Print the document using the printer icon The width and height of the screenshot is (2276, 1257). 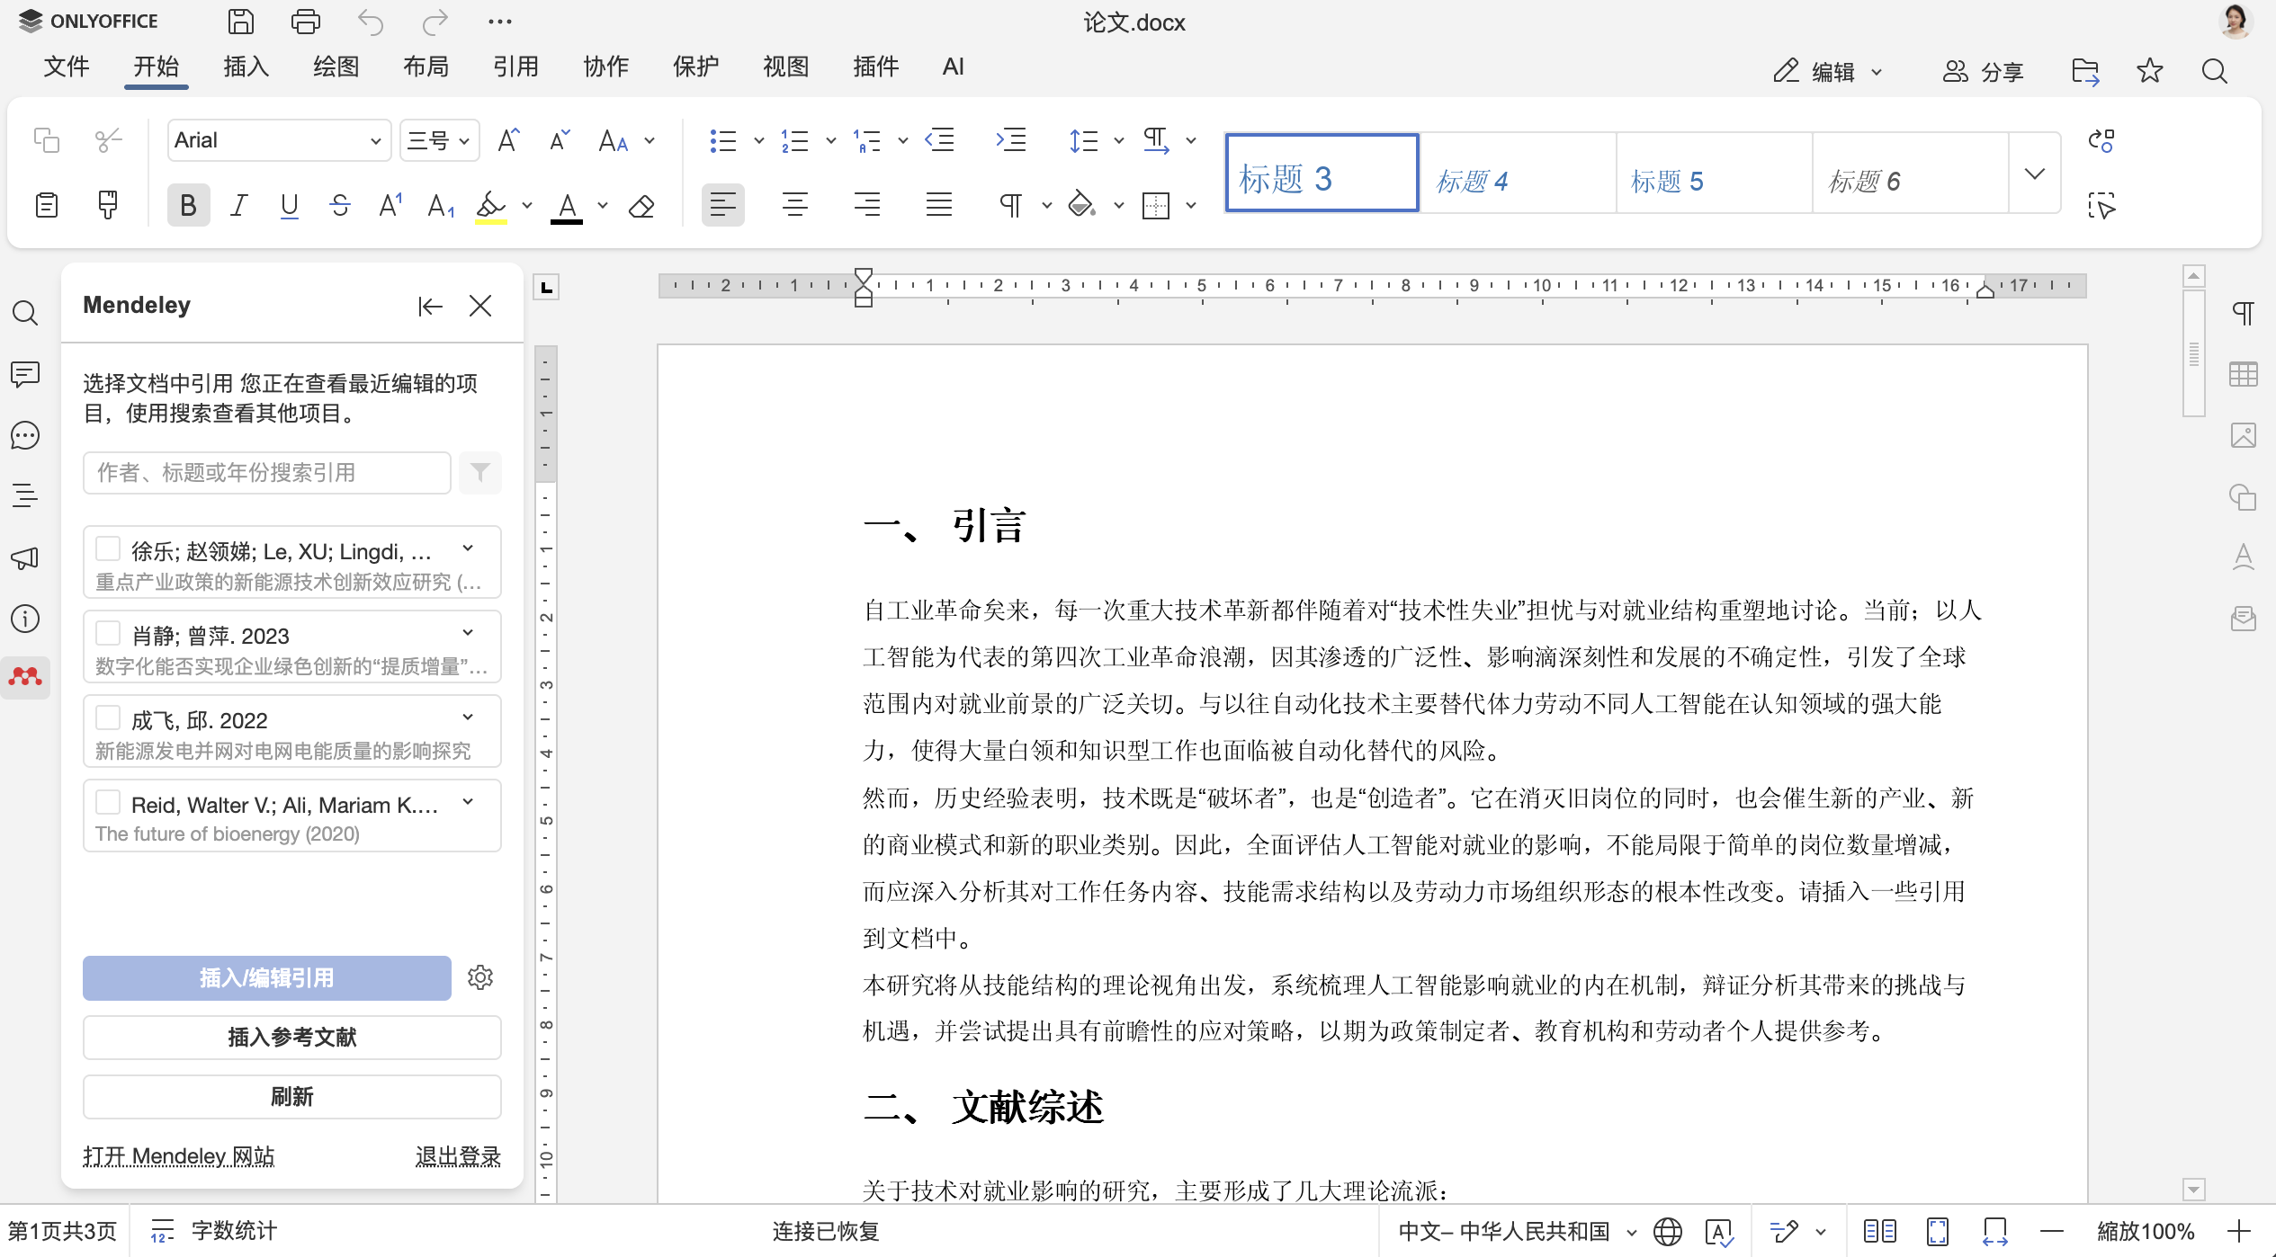[x=305, y=22]
